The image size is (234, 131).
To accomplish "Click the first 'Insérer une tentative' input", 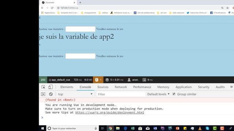I will point(80,29).
